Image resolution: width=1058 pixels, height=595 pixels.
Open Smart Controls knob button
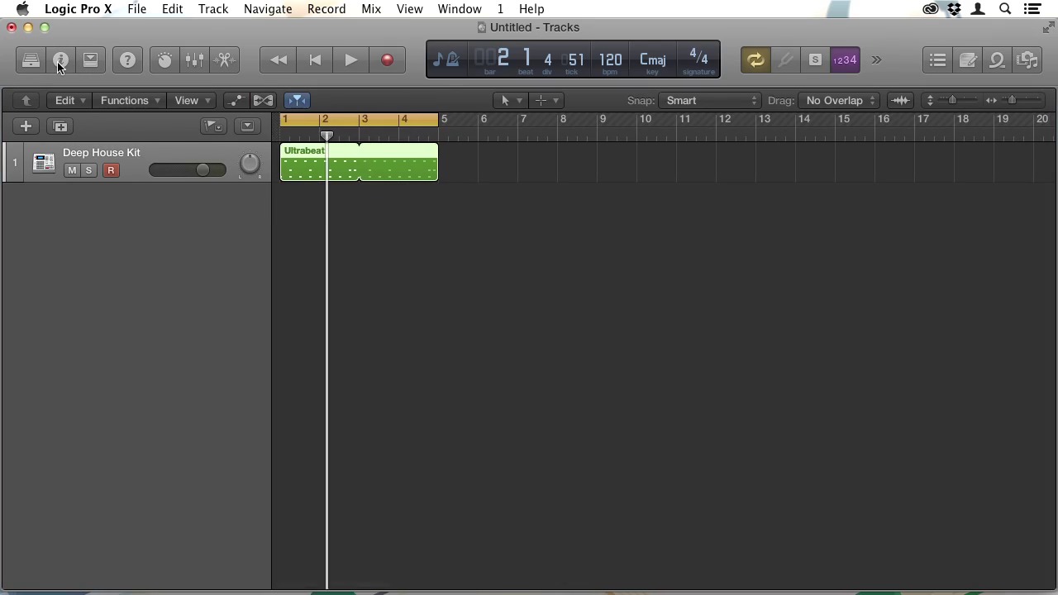[x=164, y=60]
